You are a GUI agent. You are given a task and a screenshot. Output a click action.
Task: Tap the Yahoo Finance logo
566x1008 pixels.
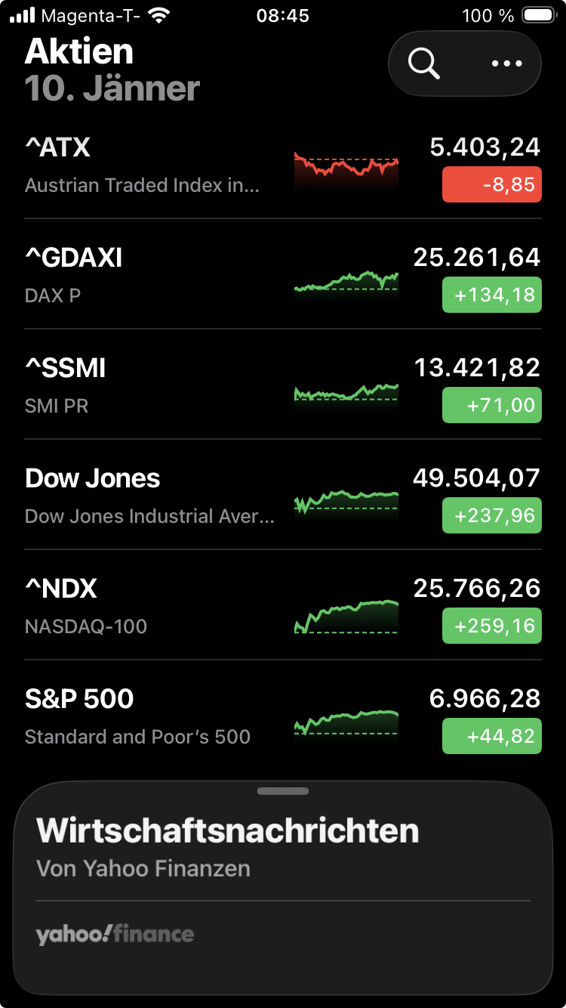(x=115, y=935)
